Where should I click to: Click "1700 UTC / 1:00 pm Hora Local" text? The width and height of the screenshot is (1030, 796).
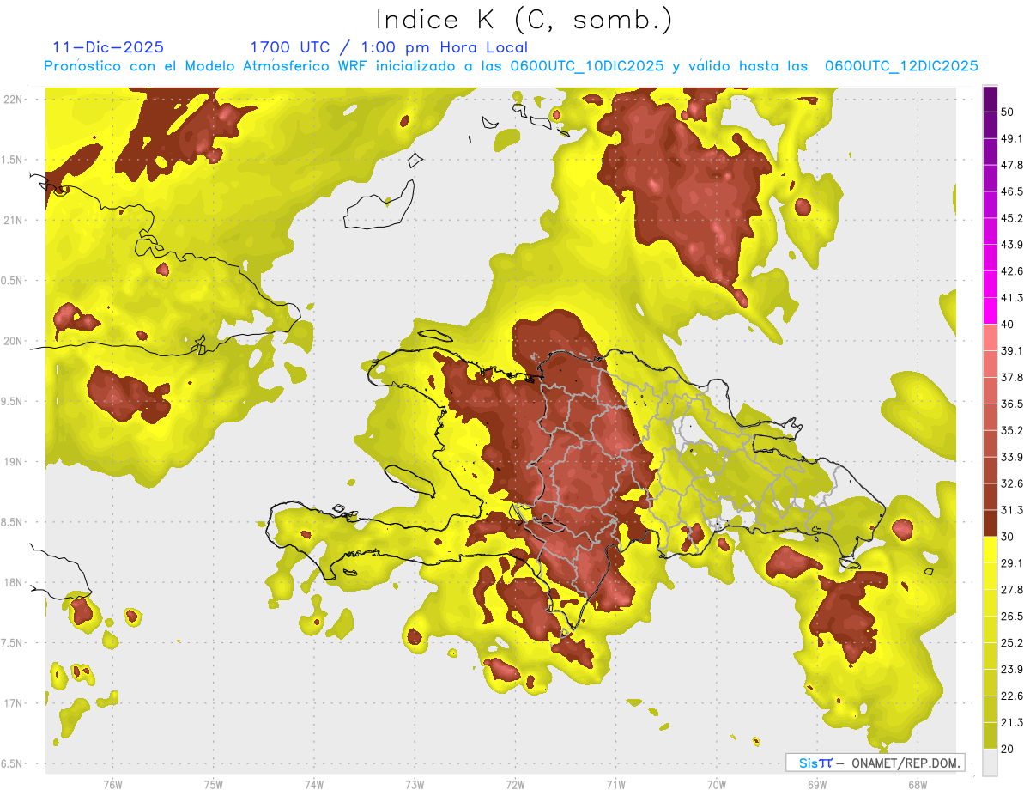[389, 47]
